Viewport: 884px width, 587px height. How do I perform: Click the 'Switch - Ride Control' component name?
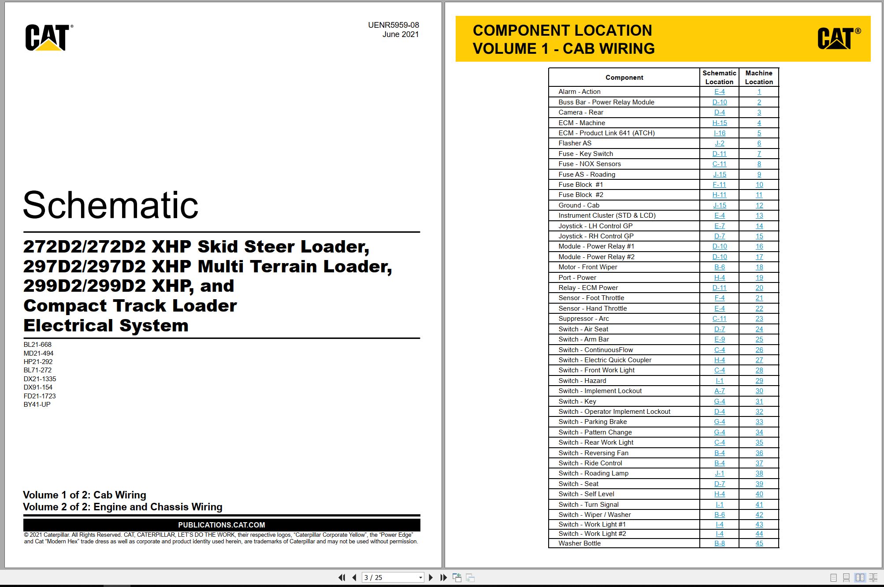[590, 463]
